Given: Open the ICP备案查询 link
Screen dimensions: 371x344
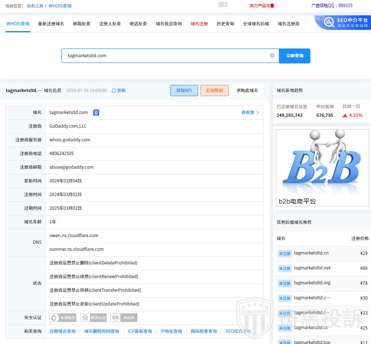Looking at the screenshot, I should coord(140,332).
